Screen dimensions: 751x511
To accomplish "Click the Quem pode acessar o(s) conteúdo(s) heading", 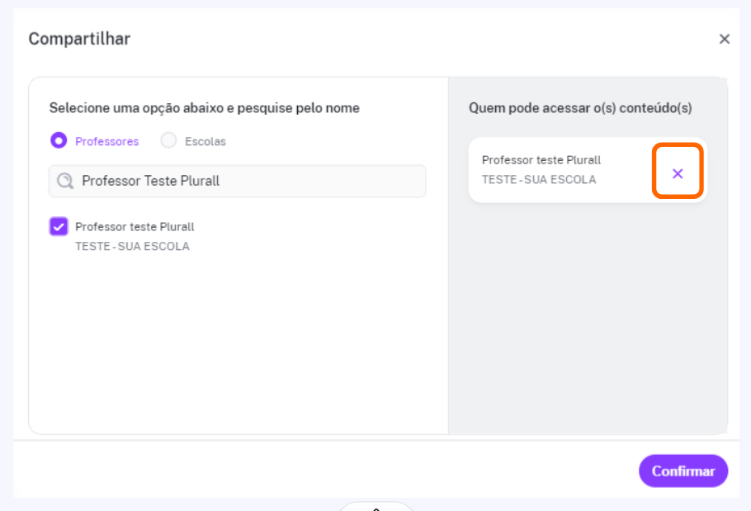I will pos(580,108).
